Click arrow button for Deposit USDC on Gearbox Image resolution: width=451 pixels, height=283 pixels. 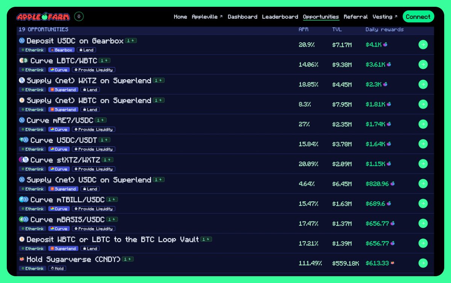click(423, 45)
